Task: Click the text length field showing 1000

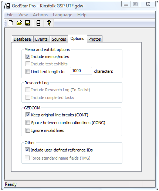Action: pos(81,71)
